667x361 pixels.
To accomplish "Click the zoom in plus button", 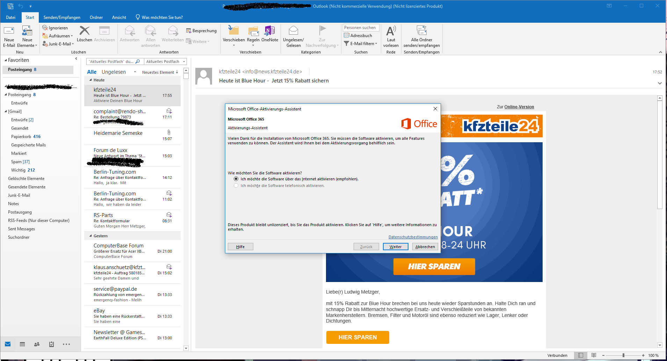I will click(x=643, y=355).
